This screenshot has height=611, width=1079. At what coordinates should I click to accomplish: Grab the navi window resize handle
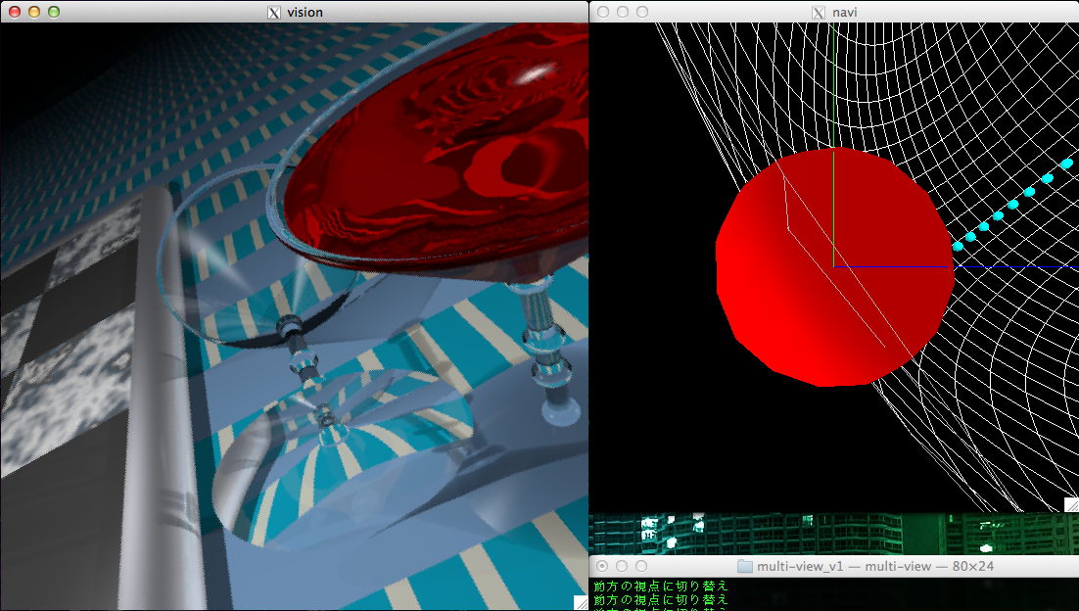click(1071, 504)
